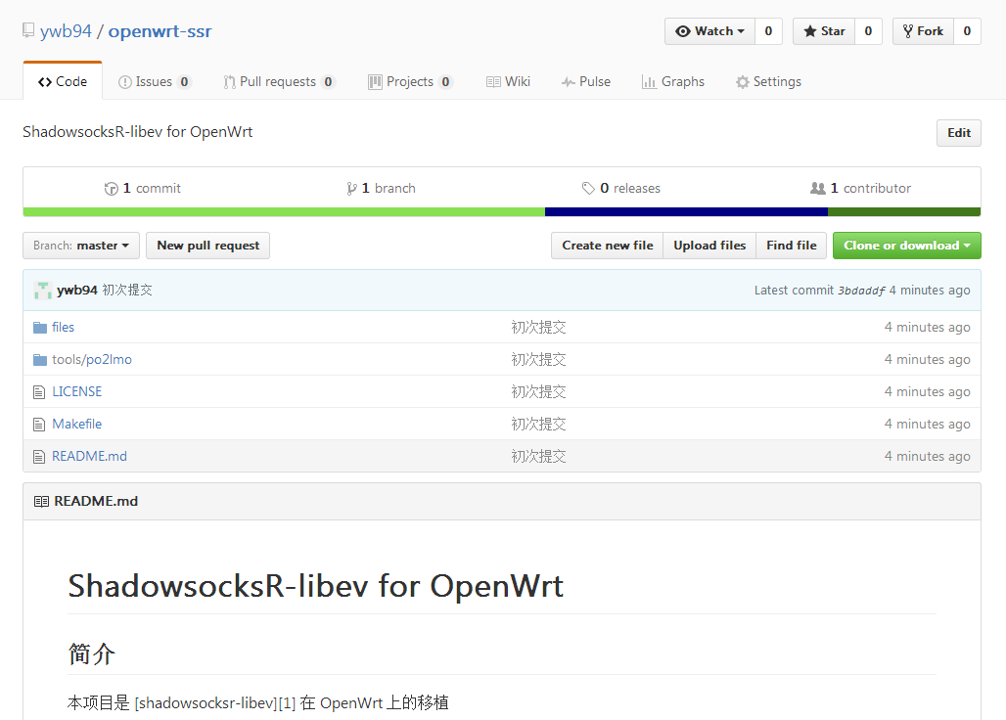Screen dimensions: 1006x720
Task: Go to the Pulse tab
Action: pos(586,82)
